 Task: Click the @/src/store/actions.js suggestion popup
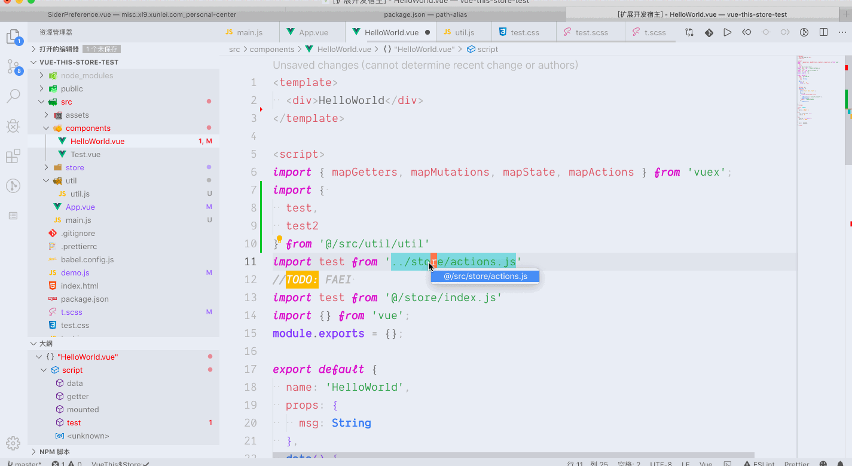click(x=484, y=276)
